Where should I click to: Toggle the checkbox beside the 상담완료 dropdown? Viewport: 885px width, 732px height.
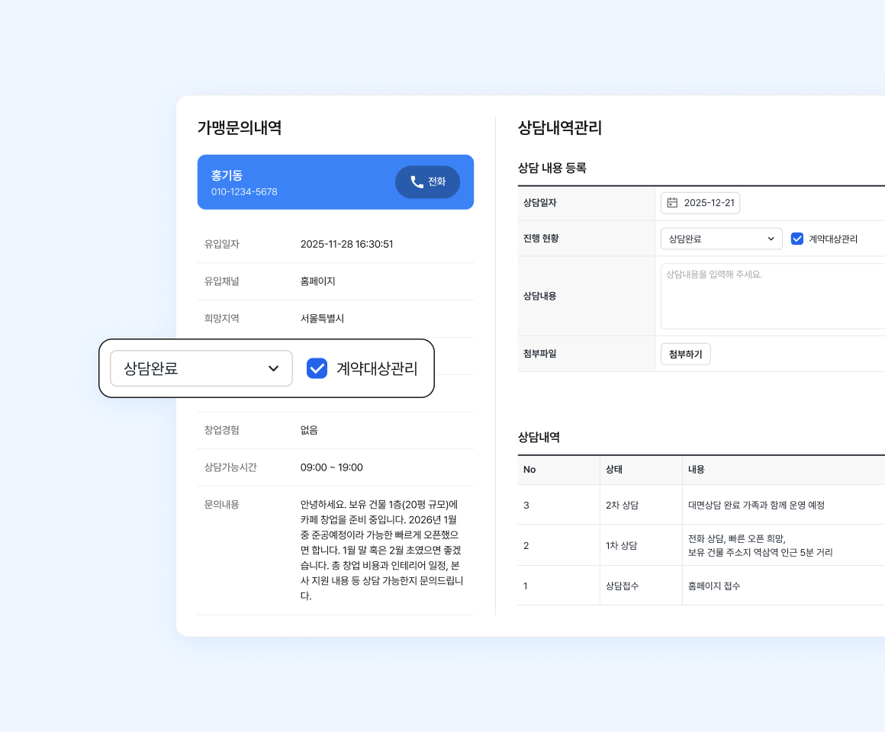797,238
